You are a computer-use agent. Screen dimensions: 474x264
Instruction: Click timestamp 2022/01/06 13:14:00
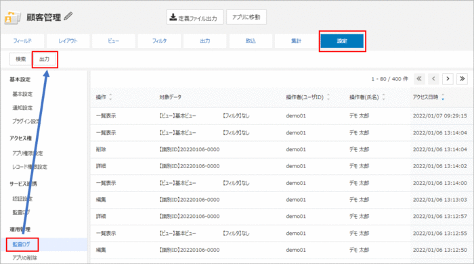pos(440,183)
